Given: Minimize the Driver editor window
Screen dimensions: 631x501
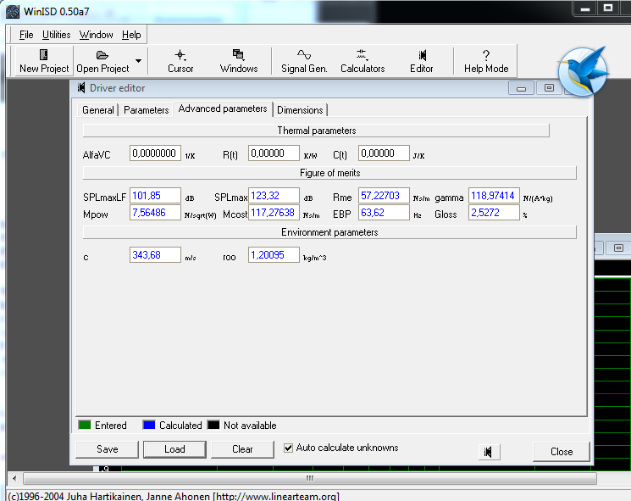Looking at the screenshot, I should pos(521,88).
